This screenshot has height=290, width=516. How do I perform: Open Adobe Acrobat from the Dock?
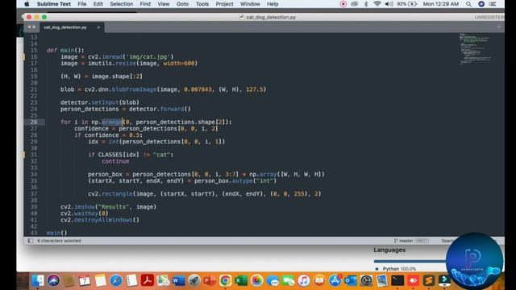[147, 280]
